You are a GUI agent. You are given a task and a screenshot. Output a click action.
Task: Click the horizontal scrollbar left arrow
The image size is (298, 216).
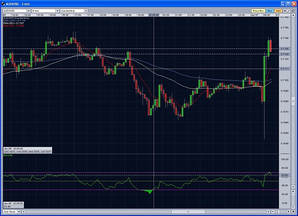click(24, 212)
